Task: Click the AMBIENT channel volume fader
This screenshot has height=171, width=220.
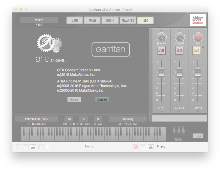Action: coord(180,72)
